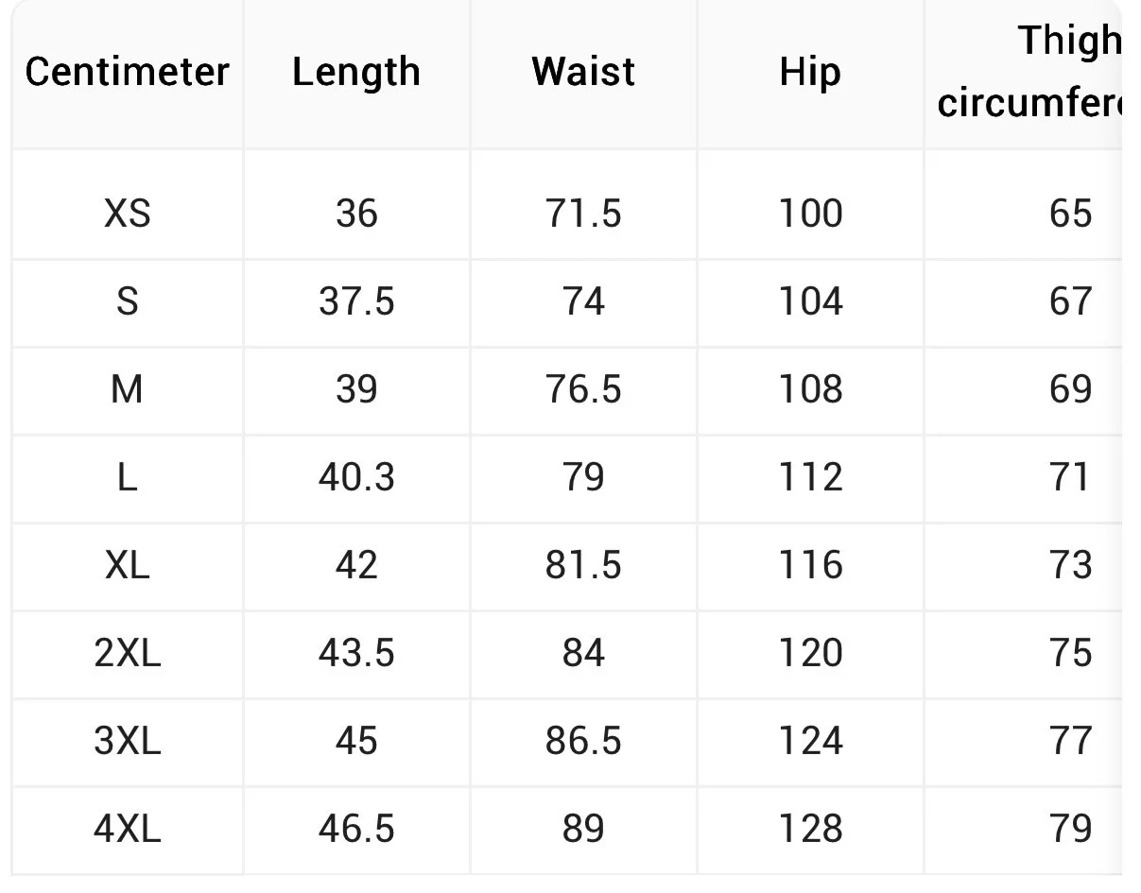Select the Hip column header
1141x893 pixels.
pos(810,73)
